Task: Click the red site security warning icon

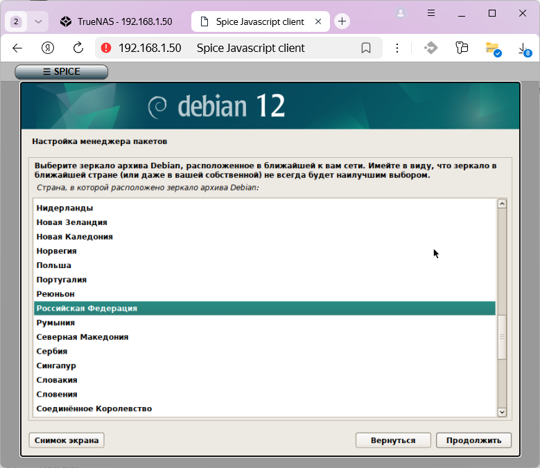Action: (x=106, y=48)
